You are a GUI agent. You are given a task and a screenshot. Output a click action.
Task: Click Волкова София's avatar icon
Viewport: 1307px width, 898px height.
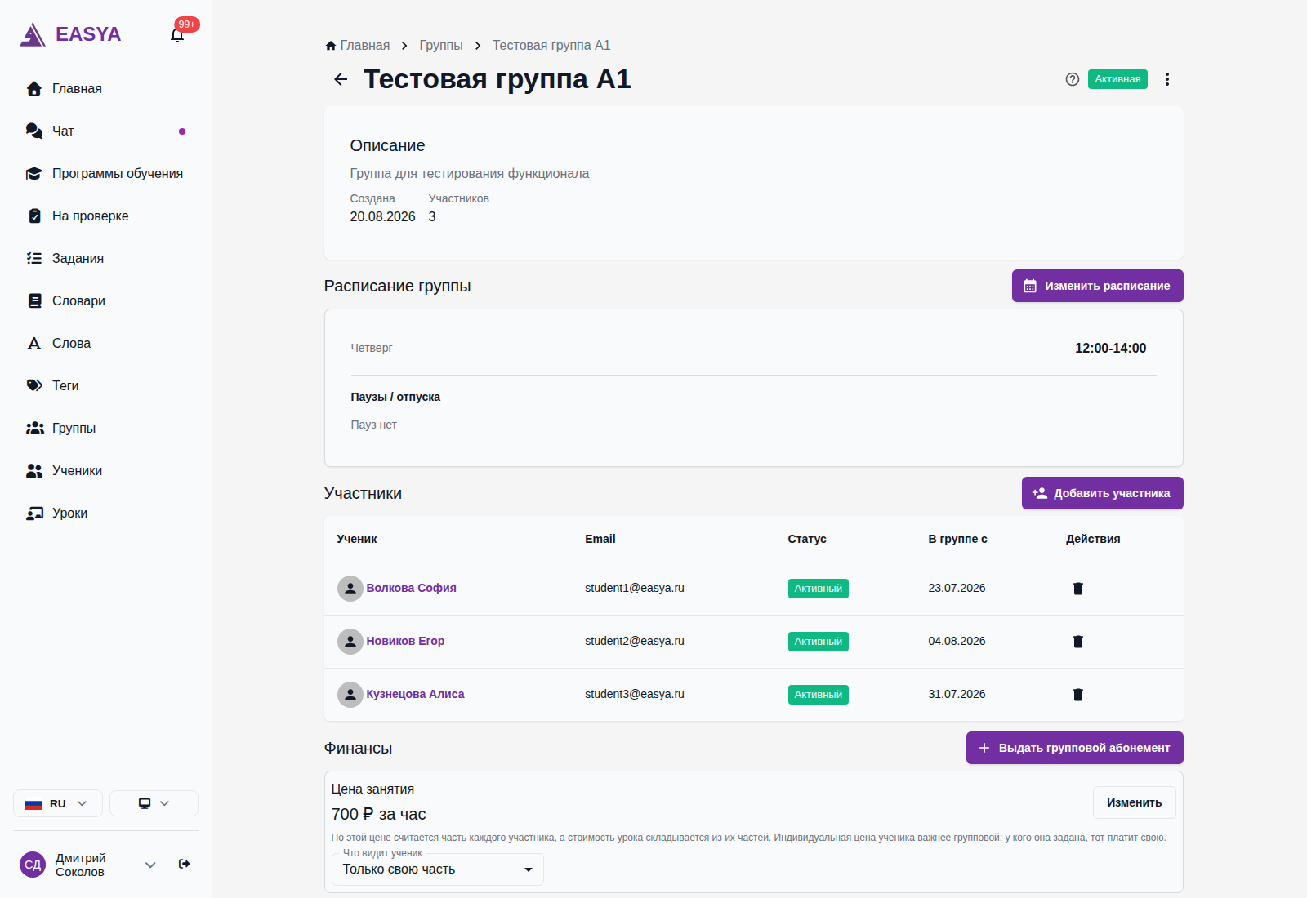[350, 589]
